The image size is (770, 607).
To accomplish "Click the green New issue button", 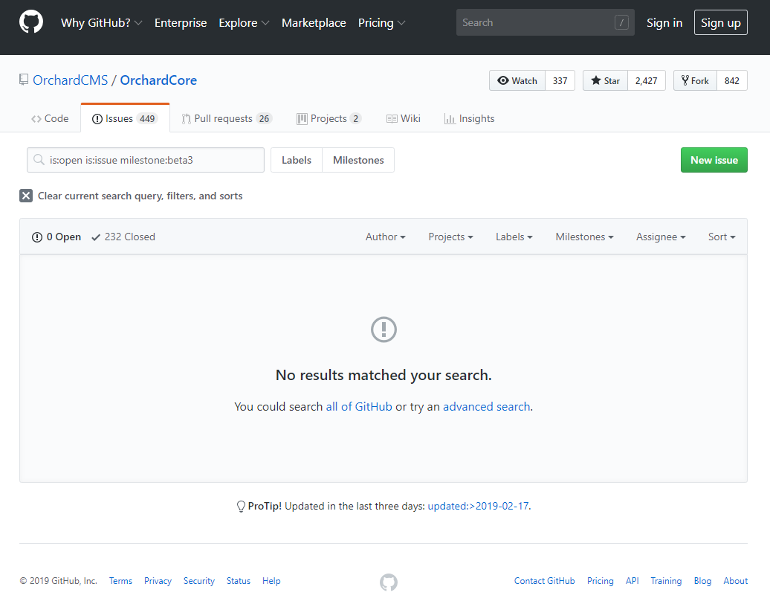I will pyautogui.click(x=714, y=160).
